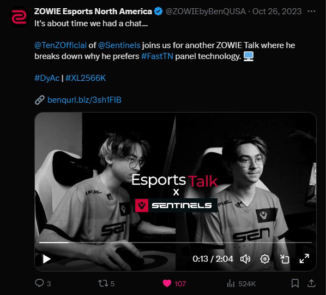Click the reply speech bubble icon
This screenshot has height=295, width=326.
[39, 284]
